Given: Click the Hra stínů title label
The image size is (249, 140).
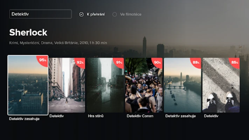Looking at the screenshot, I should tap(96, 116).
